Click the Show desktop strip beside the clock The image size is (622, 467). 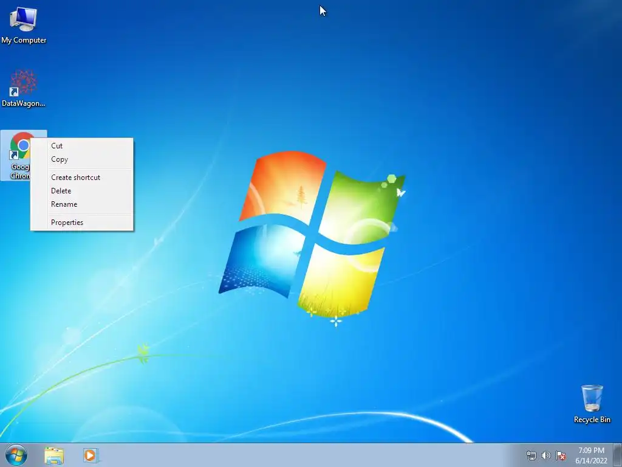point(618,455)
